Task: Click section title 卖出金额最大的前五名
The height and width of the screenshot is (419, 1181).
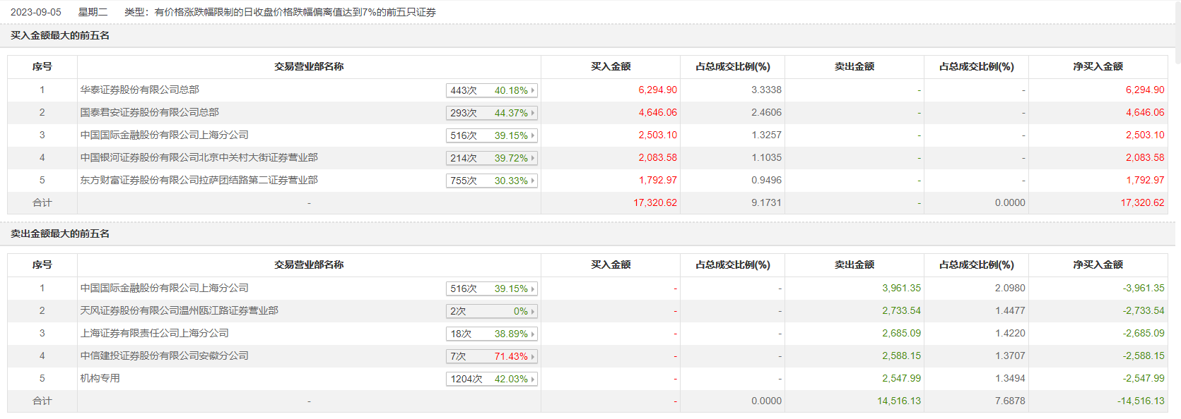Action: click(60, 233)
